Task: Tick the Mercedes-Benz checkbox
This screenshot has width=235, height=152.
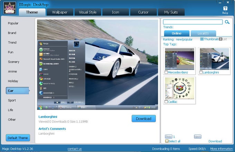Action: tap(166, 72)
